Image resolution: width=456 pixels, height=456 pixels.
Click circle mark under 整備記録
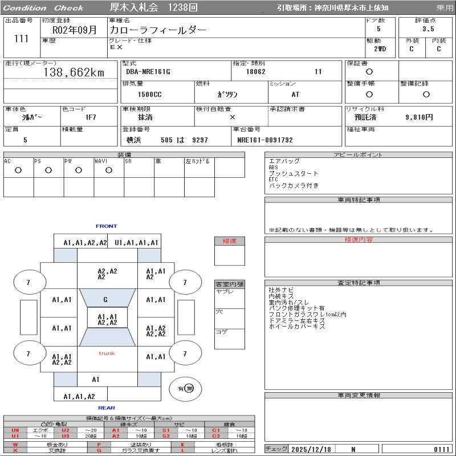426,94
